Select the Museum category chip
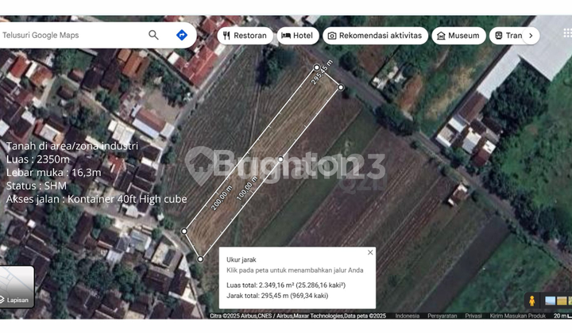This screenshot has height=333, width=572. [458, 36]
